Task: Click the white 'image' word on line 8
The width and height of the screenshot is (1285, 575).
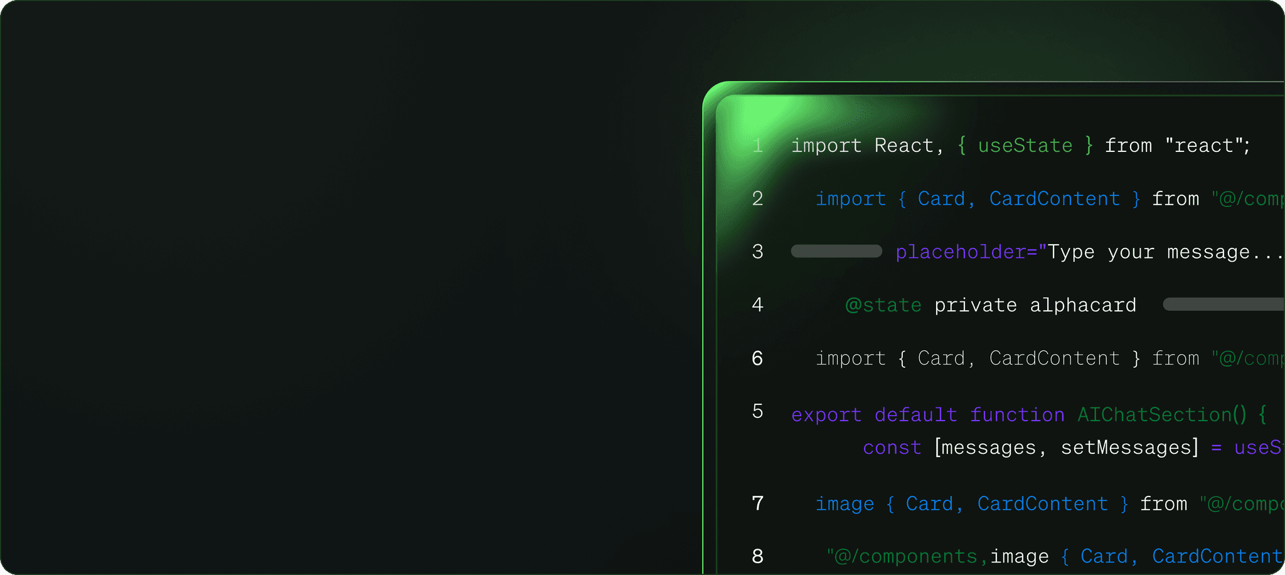Action: click(1020, 557)
